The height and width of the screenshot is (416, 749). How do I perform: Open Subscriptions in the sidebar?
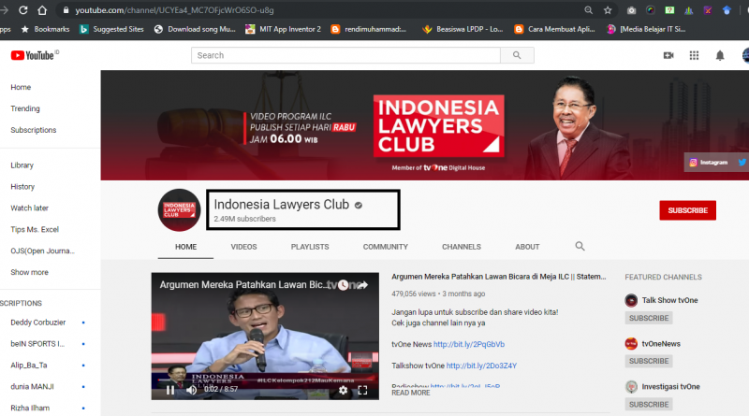click(34, 130)
